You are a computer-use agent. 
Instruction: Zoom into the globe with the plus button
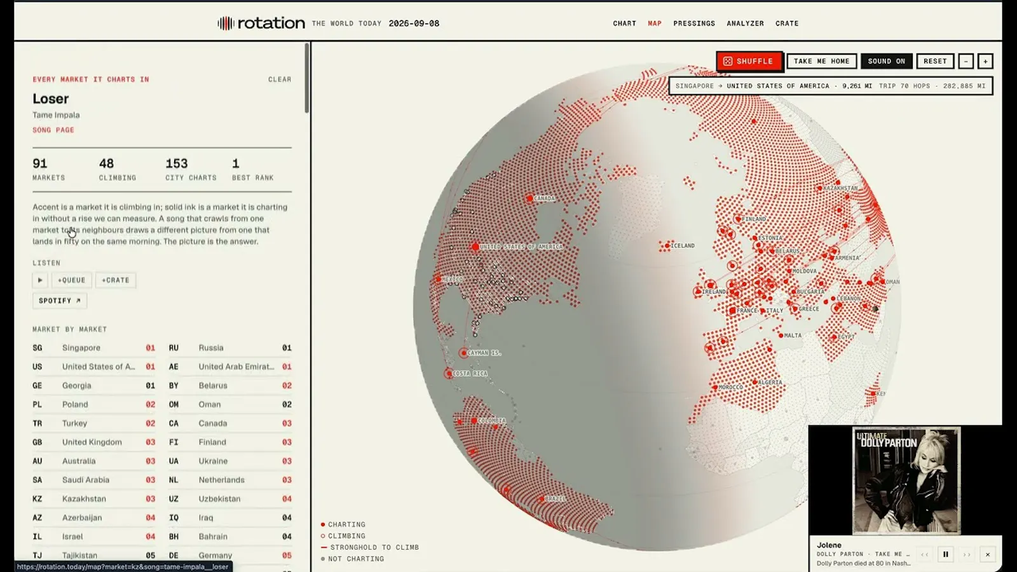[985, 61]
